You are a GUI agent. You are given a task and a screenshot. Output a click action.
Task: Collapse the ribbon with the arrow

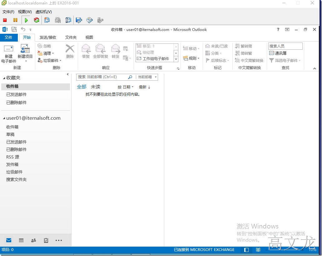(x=315, y=68)
